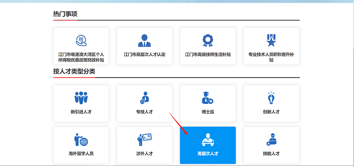Image resolution: width=354 pixels, height=166 pixels.
Task: Select the 创新人才 category label
Action: pos(271,112)
